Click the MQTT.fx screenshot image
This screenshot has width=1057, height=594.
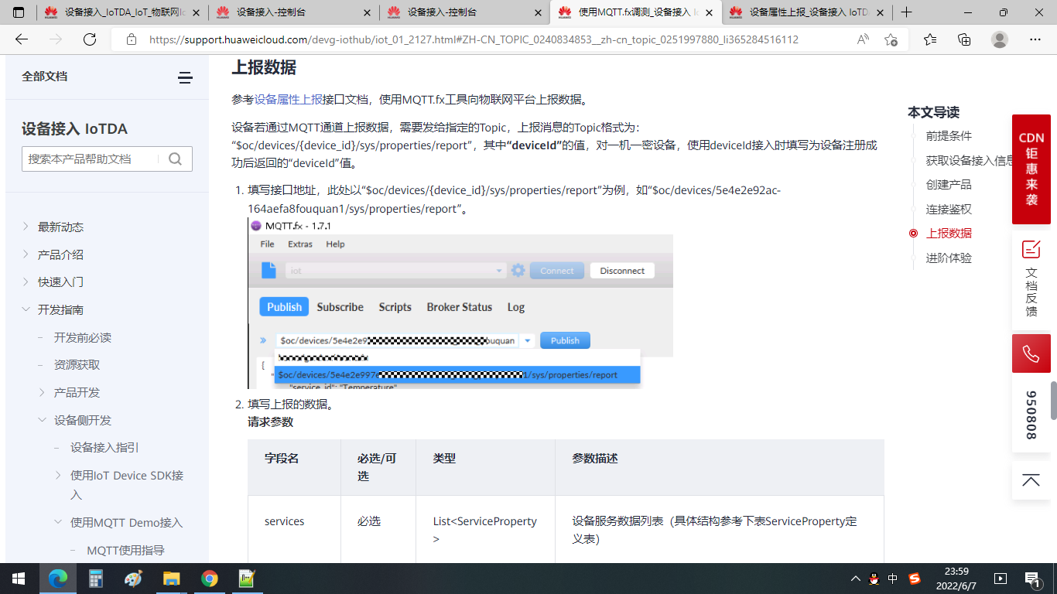tap(460, 303)
